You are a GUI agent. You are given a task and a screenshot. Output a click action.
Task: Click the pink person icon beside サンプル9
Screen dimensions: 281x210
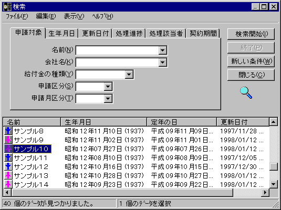(8, 140)
